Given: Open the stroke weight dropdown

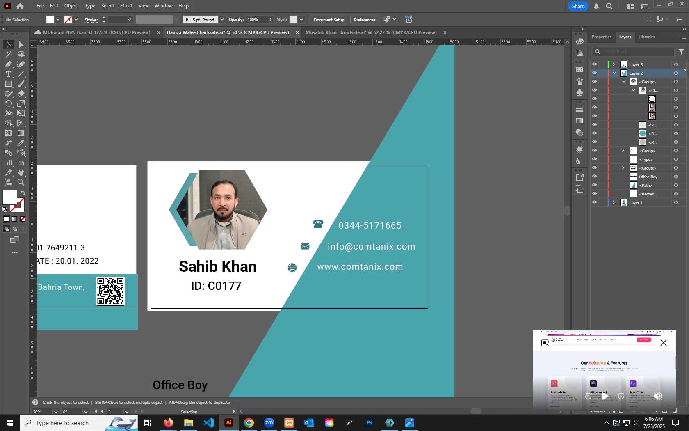Looking at the screenshot, I should point(129,20).
